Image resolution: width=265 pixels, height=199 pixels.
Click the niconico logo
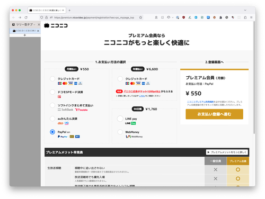point(56,25)
